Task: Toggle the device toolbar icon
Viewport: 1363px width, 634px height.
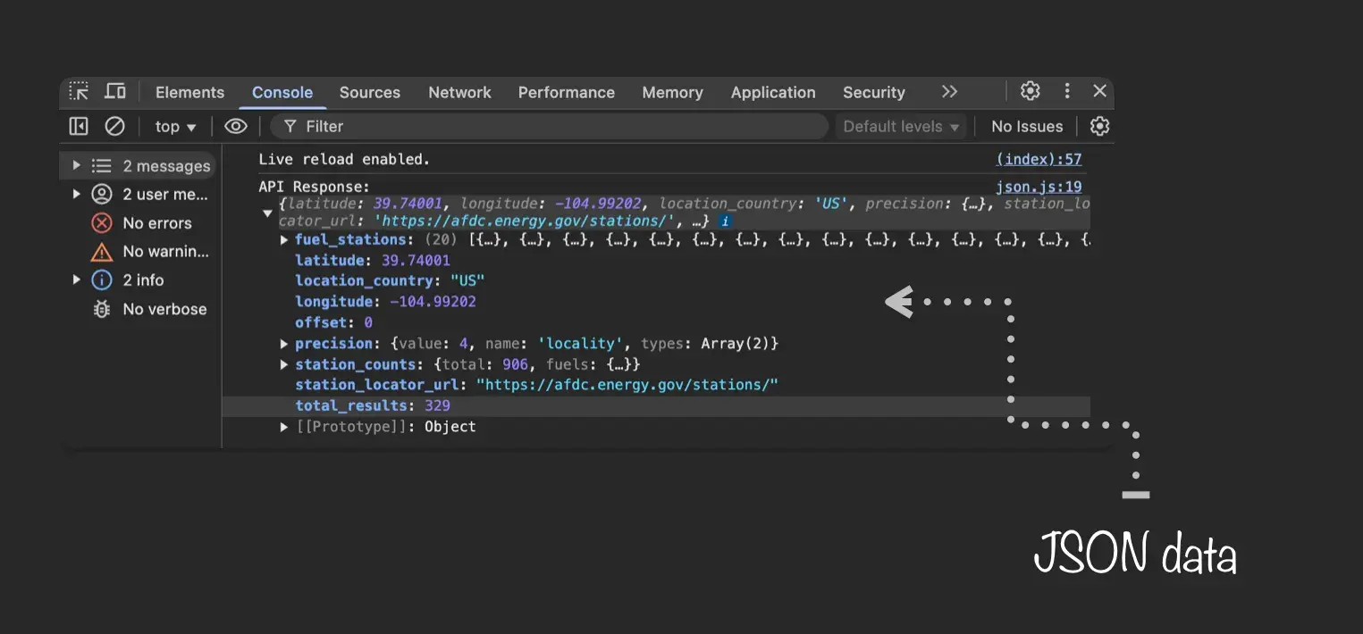Action: [115, 92]
